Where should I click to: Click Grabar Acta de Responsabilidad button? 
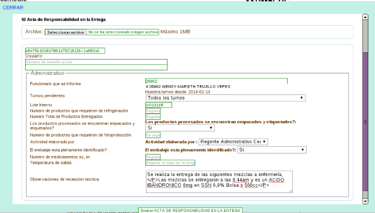(190, 210)
